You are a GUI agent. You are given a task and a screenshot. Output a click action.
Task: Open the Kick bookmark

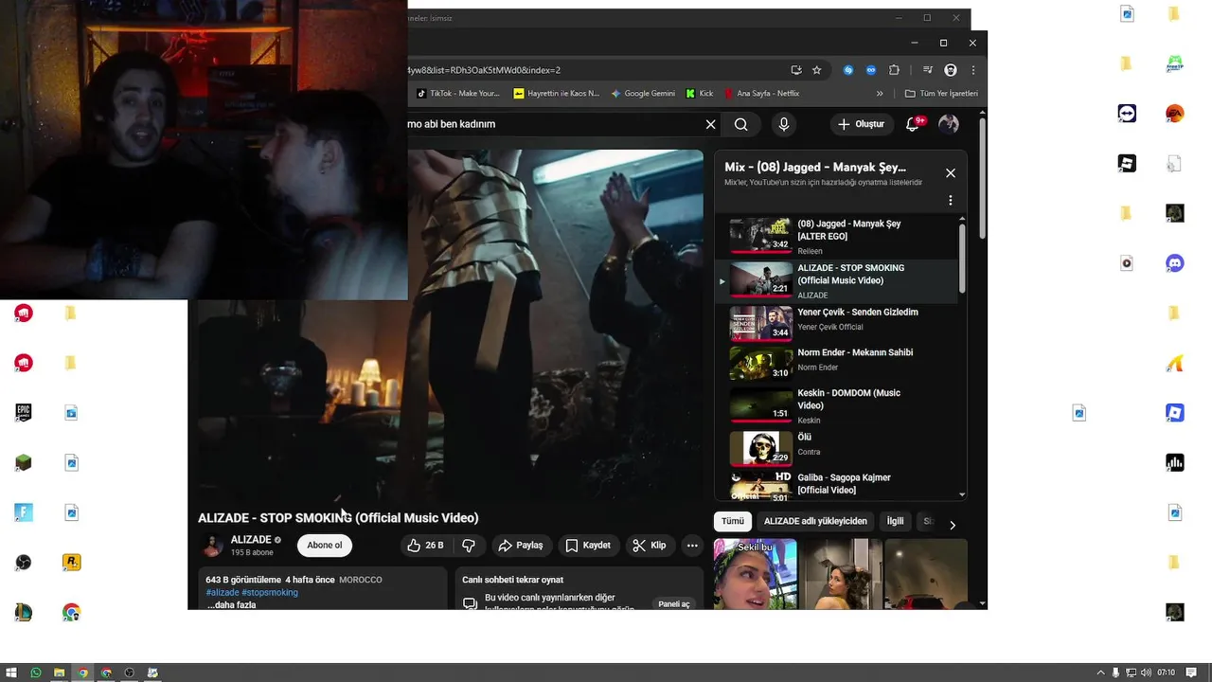click(701, 94)
